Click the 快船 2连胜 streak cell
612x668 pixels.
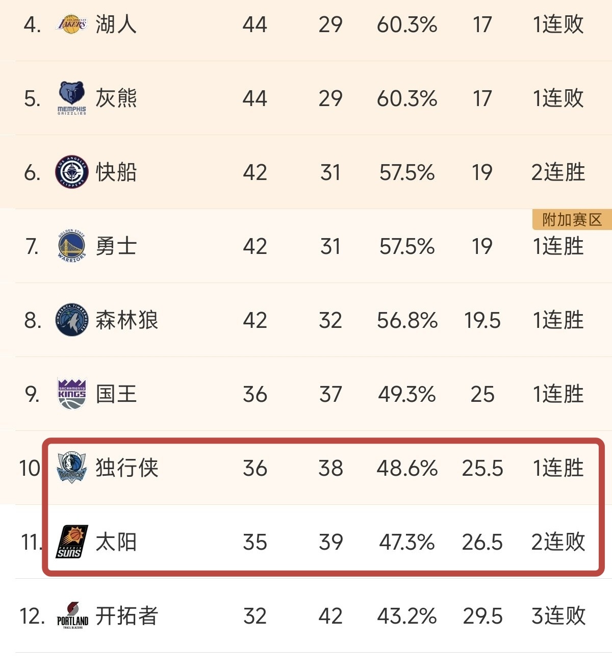pos(558,172)
